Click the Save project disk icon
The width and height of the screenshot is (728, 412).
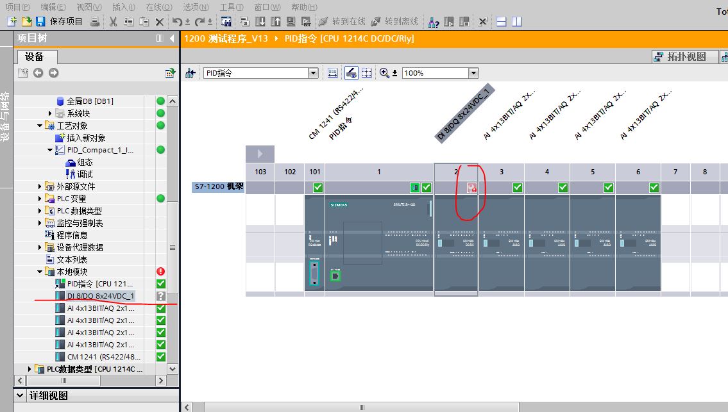tap(40, 21)
